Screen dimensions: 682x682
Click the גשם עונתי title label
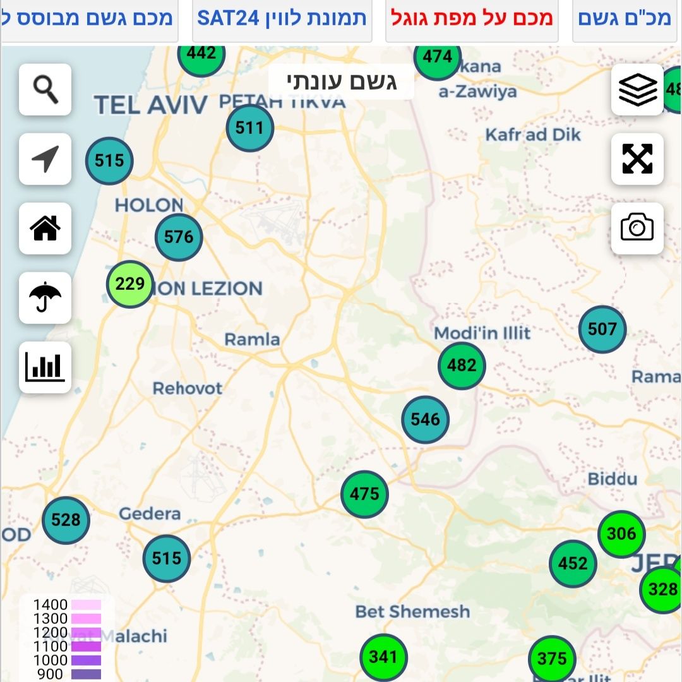tap(342, 81)
